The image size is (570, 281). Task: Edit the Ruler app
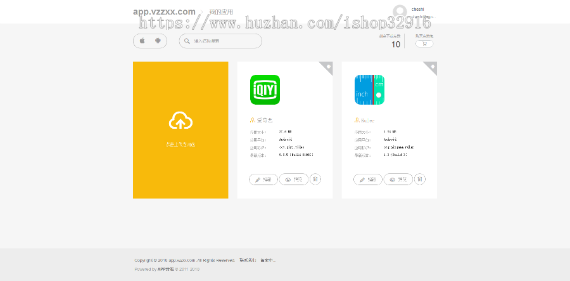click(x=368, y=180)
